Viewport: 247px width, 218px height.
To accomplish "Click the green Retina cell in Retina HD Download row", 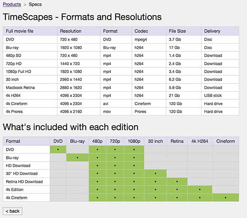I will [x=177, y=182].
